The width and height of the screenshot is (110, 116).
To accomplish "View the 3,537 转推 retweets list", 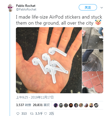I will [23, 105].
